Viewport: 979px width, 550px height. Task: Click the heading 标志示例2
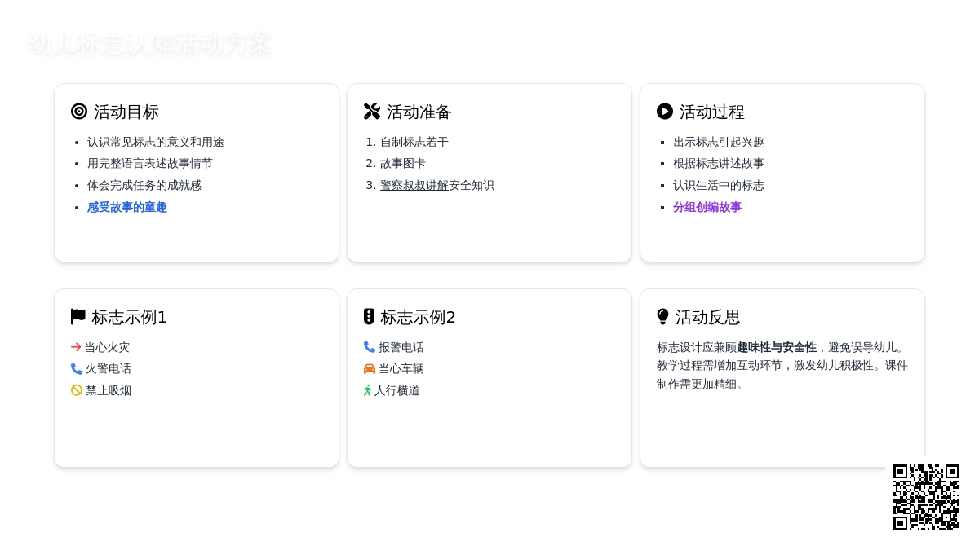pos(418,317)
